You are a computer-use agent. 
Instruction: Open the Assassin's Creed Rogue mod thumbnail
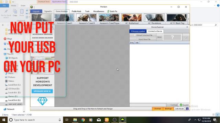[x=109, y=19]
